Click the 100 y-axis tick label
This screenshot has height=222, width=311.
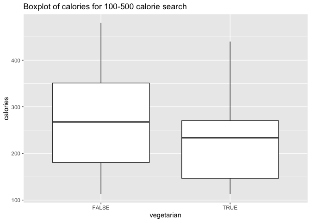click(16, 200)
